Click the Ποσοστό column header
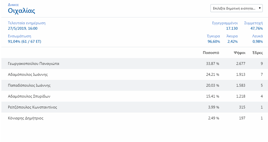The image size is (268, 142). 211,53
